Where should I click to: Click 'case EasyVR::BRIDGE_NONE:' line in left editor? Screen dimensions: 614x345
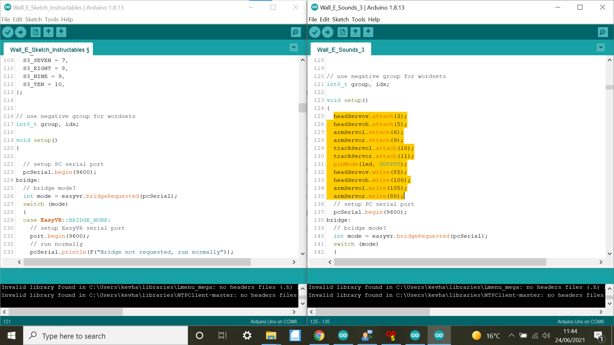click(67, 220)
